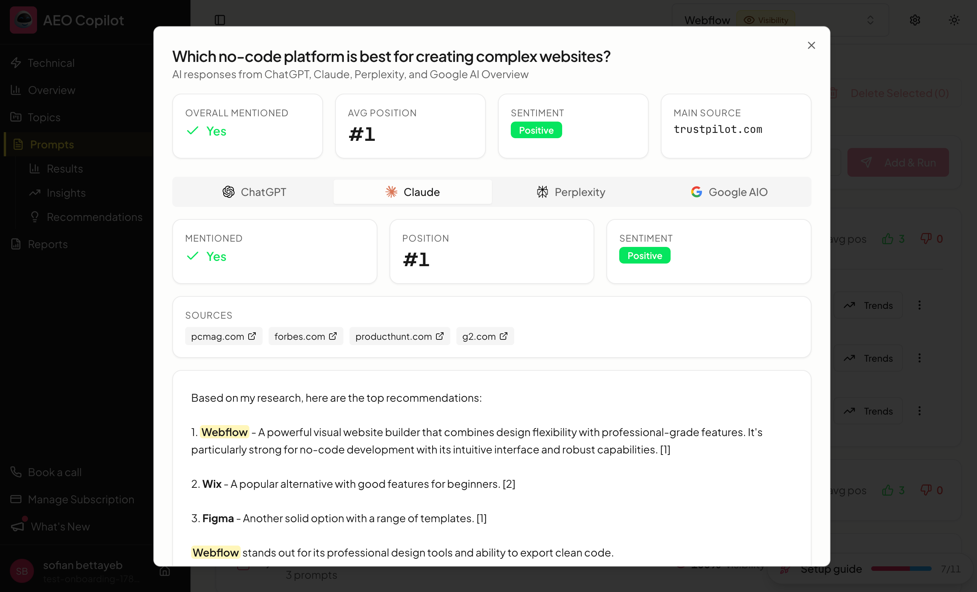Open Technical from the sidebar

tap(51, 63)
